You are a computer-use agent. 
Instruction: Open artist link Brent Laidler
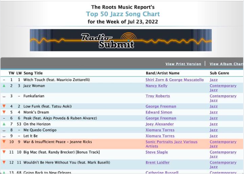(158, 163)
